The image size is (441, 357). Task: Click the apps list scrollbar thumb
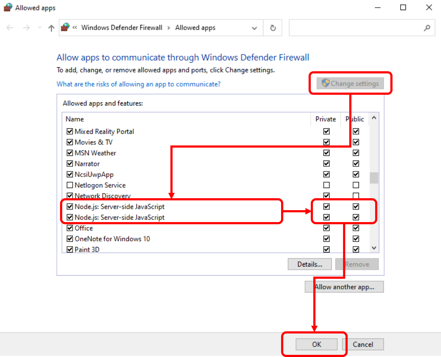(374, 178)
